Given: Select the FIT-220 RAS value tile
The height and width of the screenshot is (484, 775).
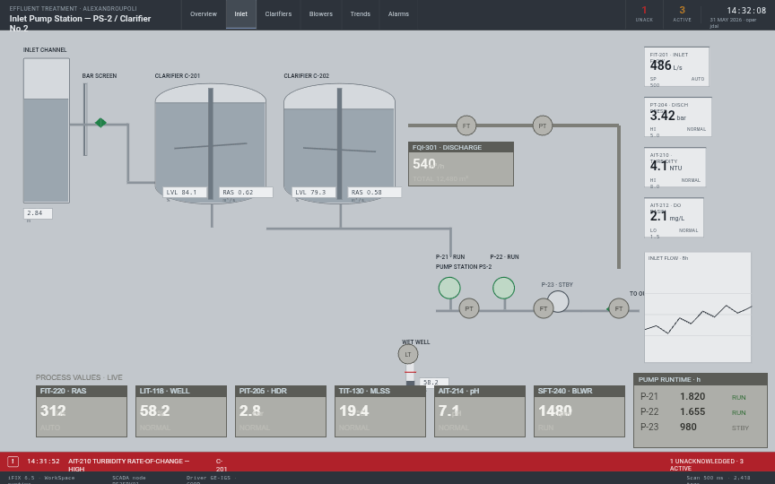Looking at the screenshot, I should tap(82, 411).
